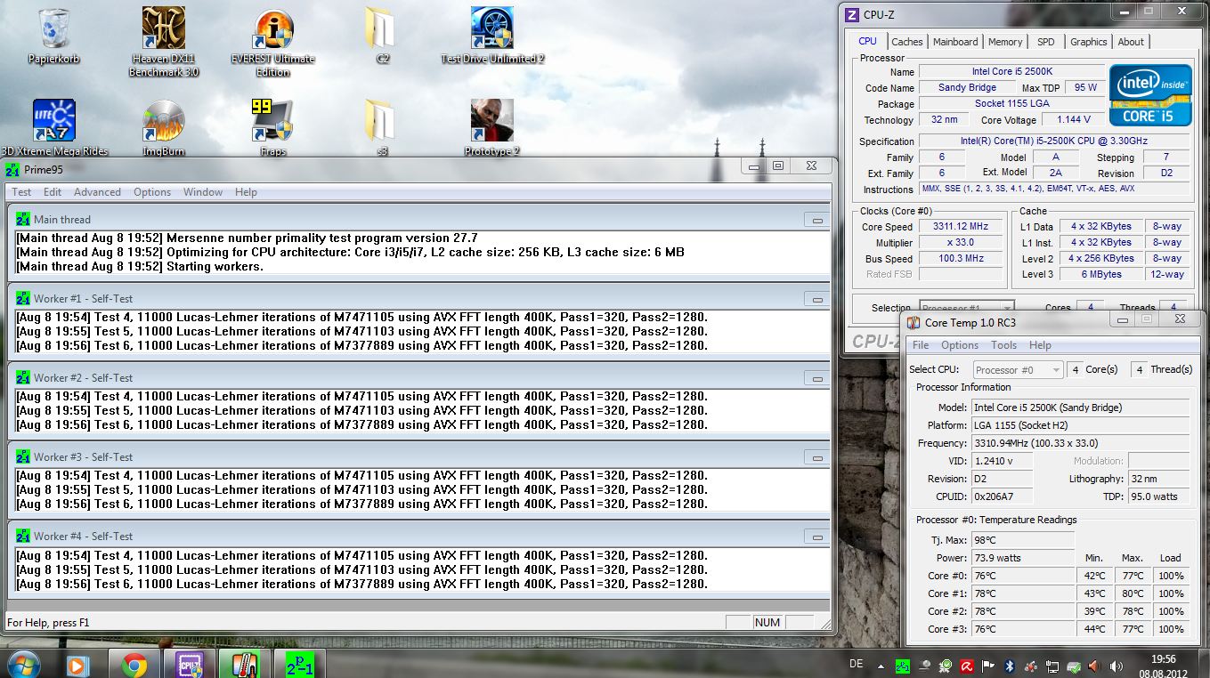
Task: Open the Edit menu in Prime95
Action: click(x=53, y=191)
